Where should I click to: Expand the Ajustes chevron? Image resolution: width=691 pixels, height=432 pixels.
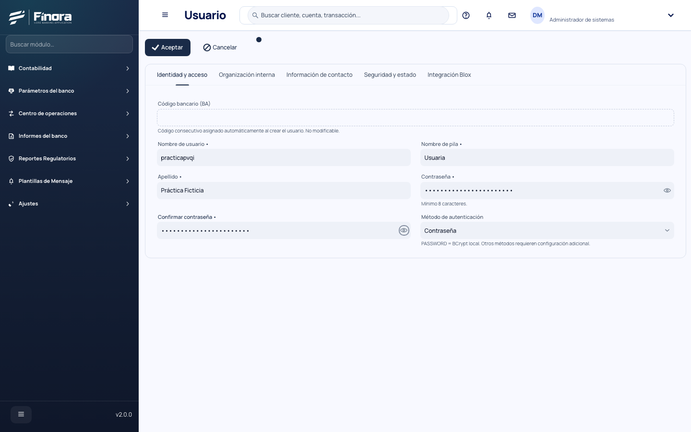pos(128,204)
